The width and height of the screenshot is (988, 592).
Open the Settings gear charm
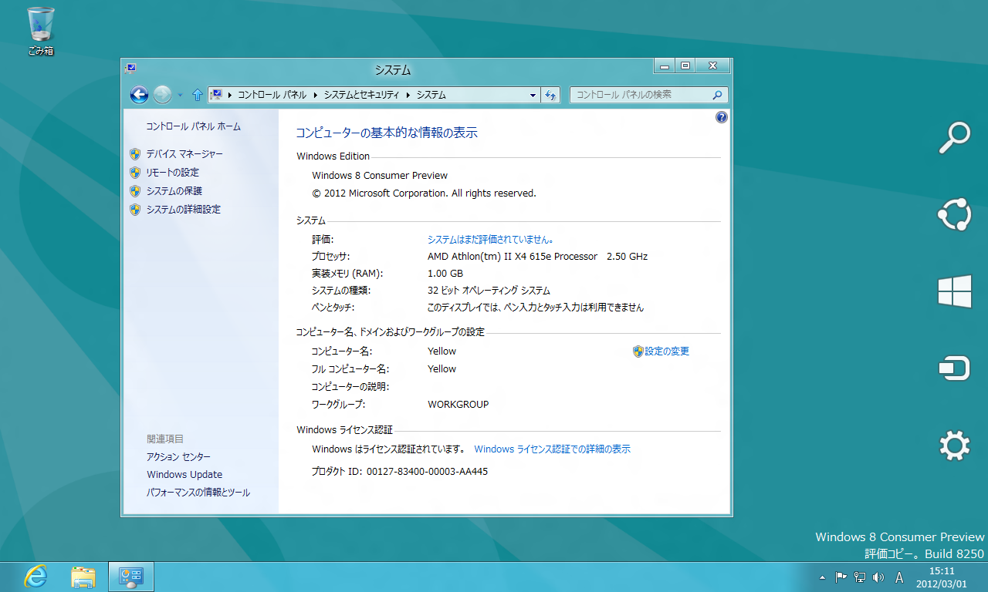point(954,446)
